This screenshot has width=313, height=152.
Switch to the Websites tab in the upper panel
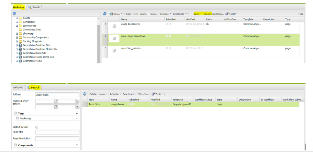[19, 7]
